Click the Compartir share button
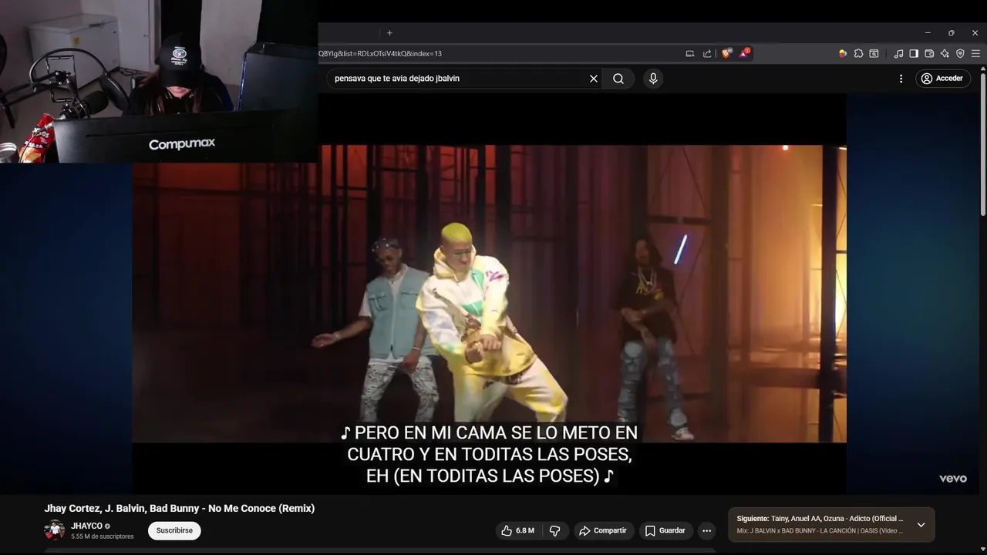Screen dimensions: 987x555 tap(603, 530)
